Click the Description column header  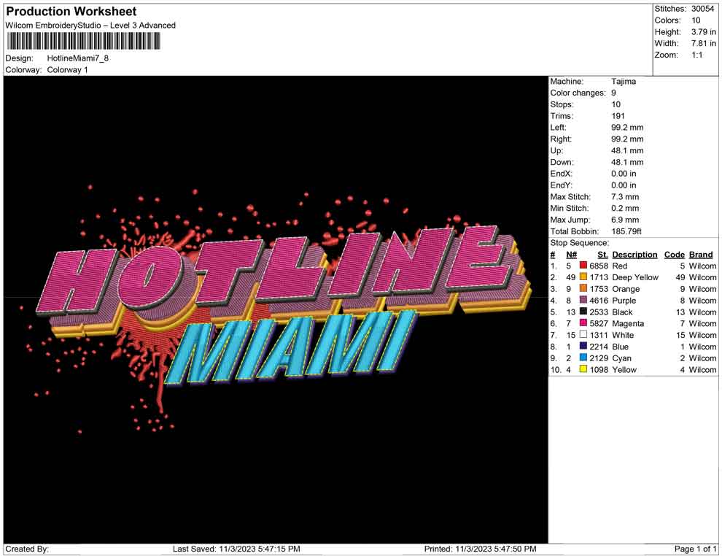[x=634, y=255]
